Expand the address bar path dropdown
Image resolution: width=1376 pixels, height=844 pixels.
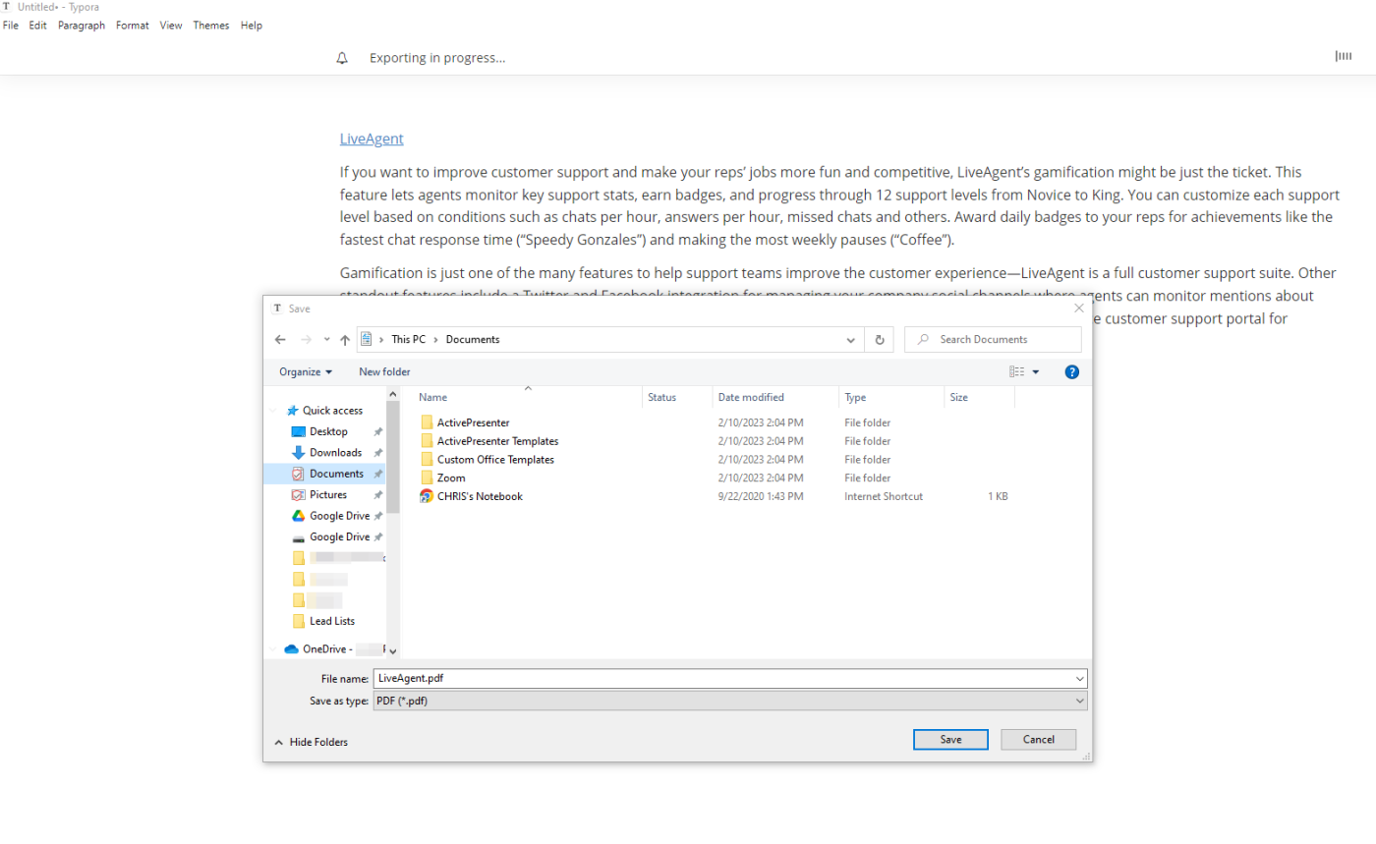click(x=851, y=339)
